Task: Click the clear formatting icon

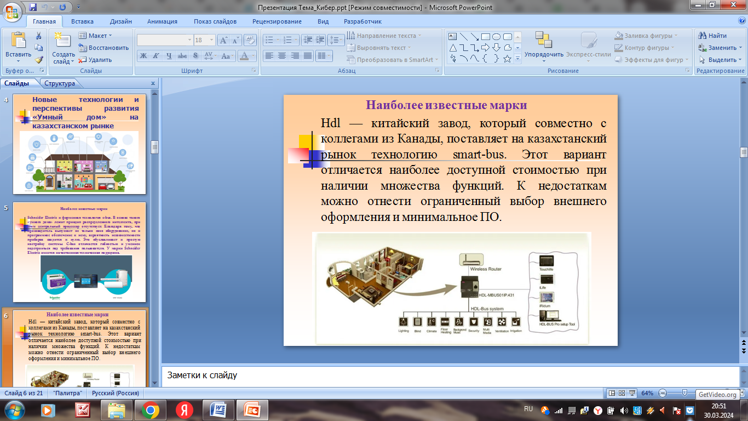Action: point(250,40)
